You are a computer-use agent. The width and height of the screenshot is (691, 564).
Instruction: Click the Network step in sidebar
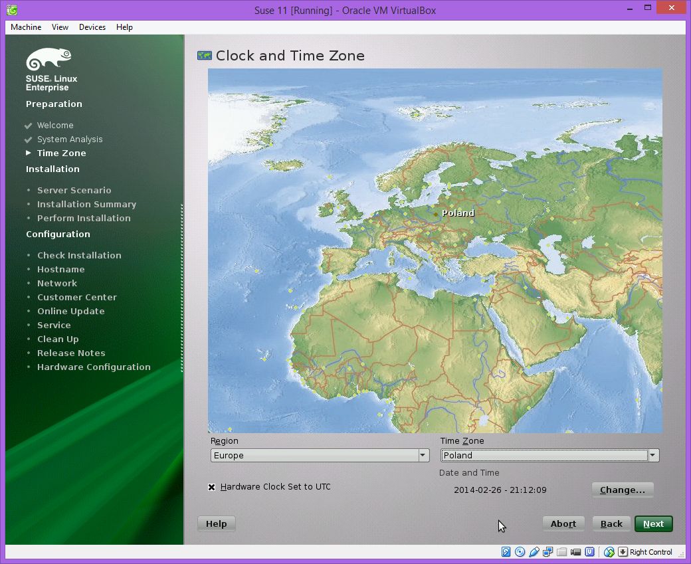[57, 283]
